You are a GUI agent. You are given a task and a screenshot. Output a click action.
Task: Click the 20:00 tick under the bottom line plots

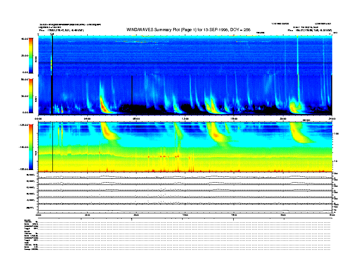click(283, 215)
